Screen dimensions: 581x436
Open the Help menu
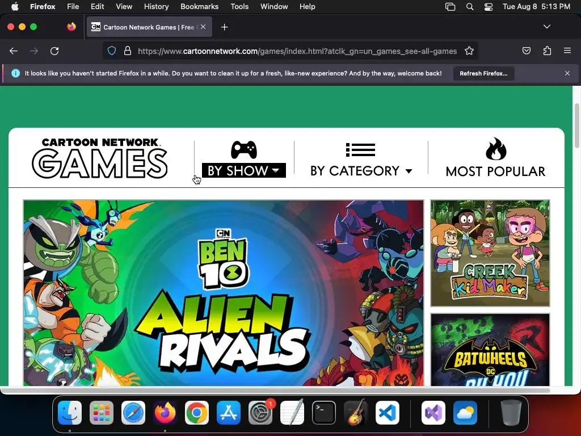coord(307,6)
